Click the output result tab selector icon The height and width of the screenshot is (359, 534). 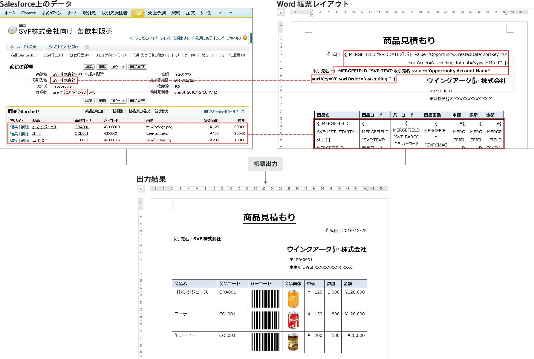point(141,189)
